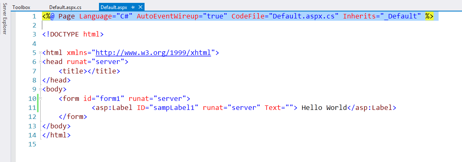
Task: Click the green change marker beside line 11
Action: [x=38, y=107]
